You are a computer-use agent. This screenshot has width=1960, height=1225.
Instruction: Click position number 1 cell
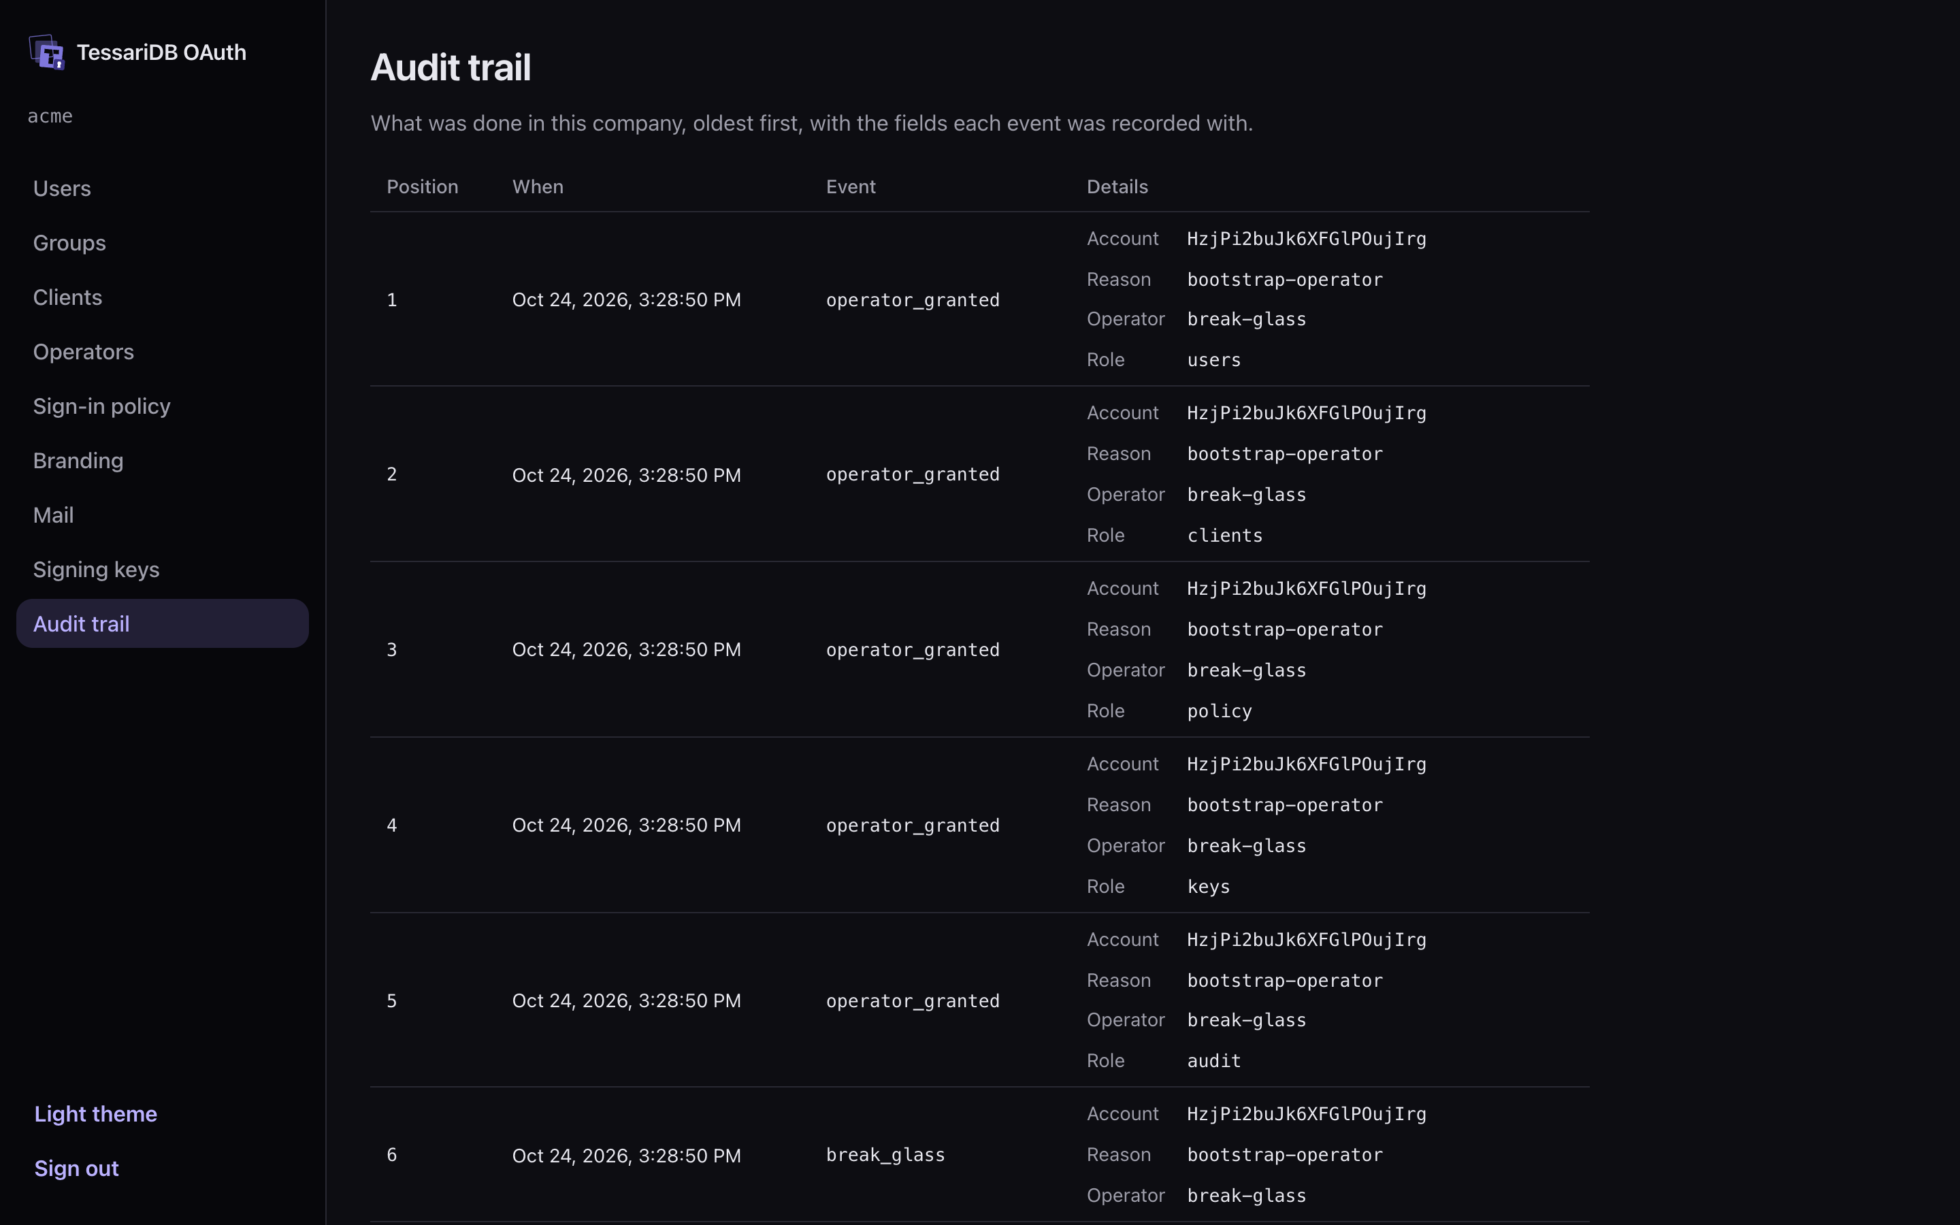392,299
